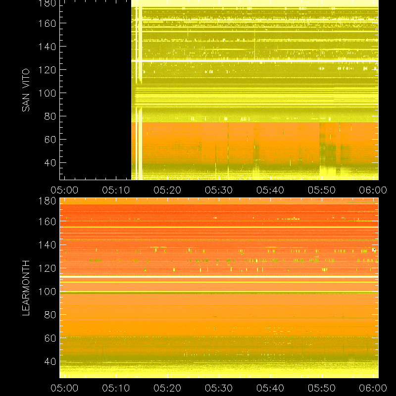This screenshot has width=396, height=396.
Task: Click 05:00 time label under San Vito plot
Action: 64,190
